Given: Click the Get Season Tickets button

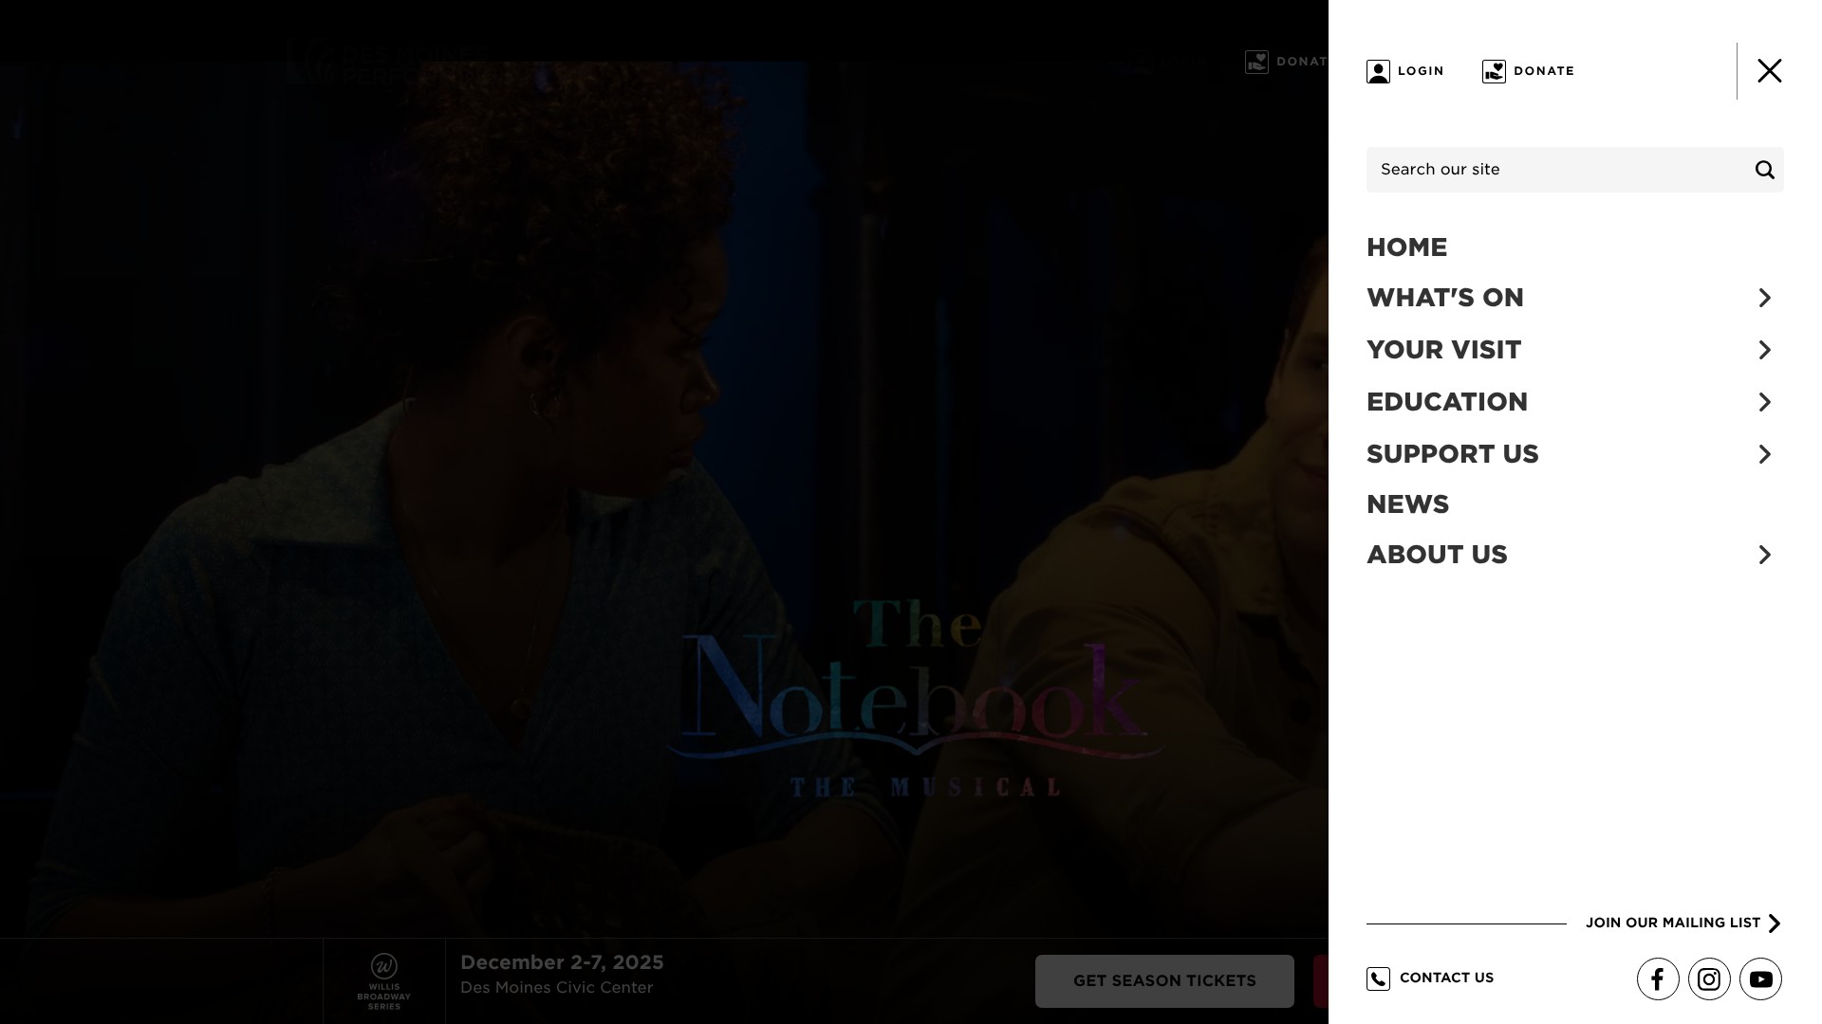Looking at the screenshot, I should [x=1164, y=981].
